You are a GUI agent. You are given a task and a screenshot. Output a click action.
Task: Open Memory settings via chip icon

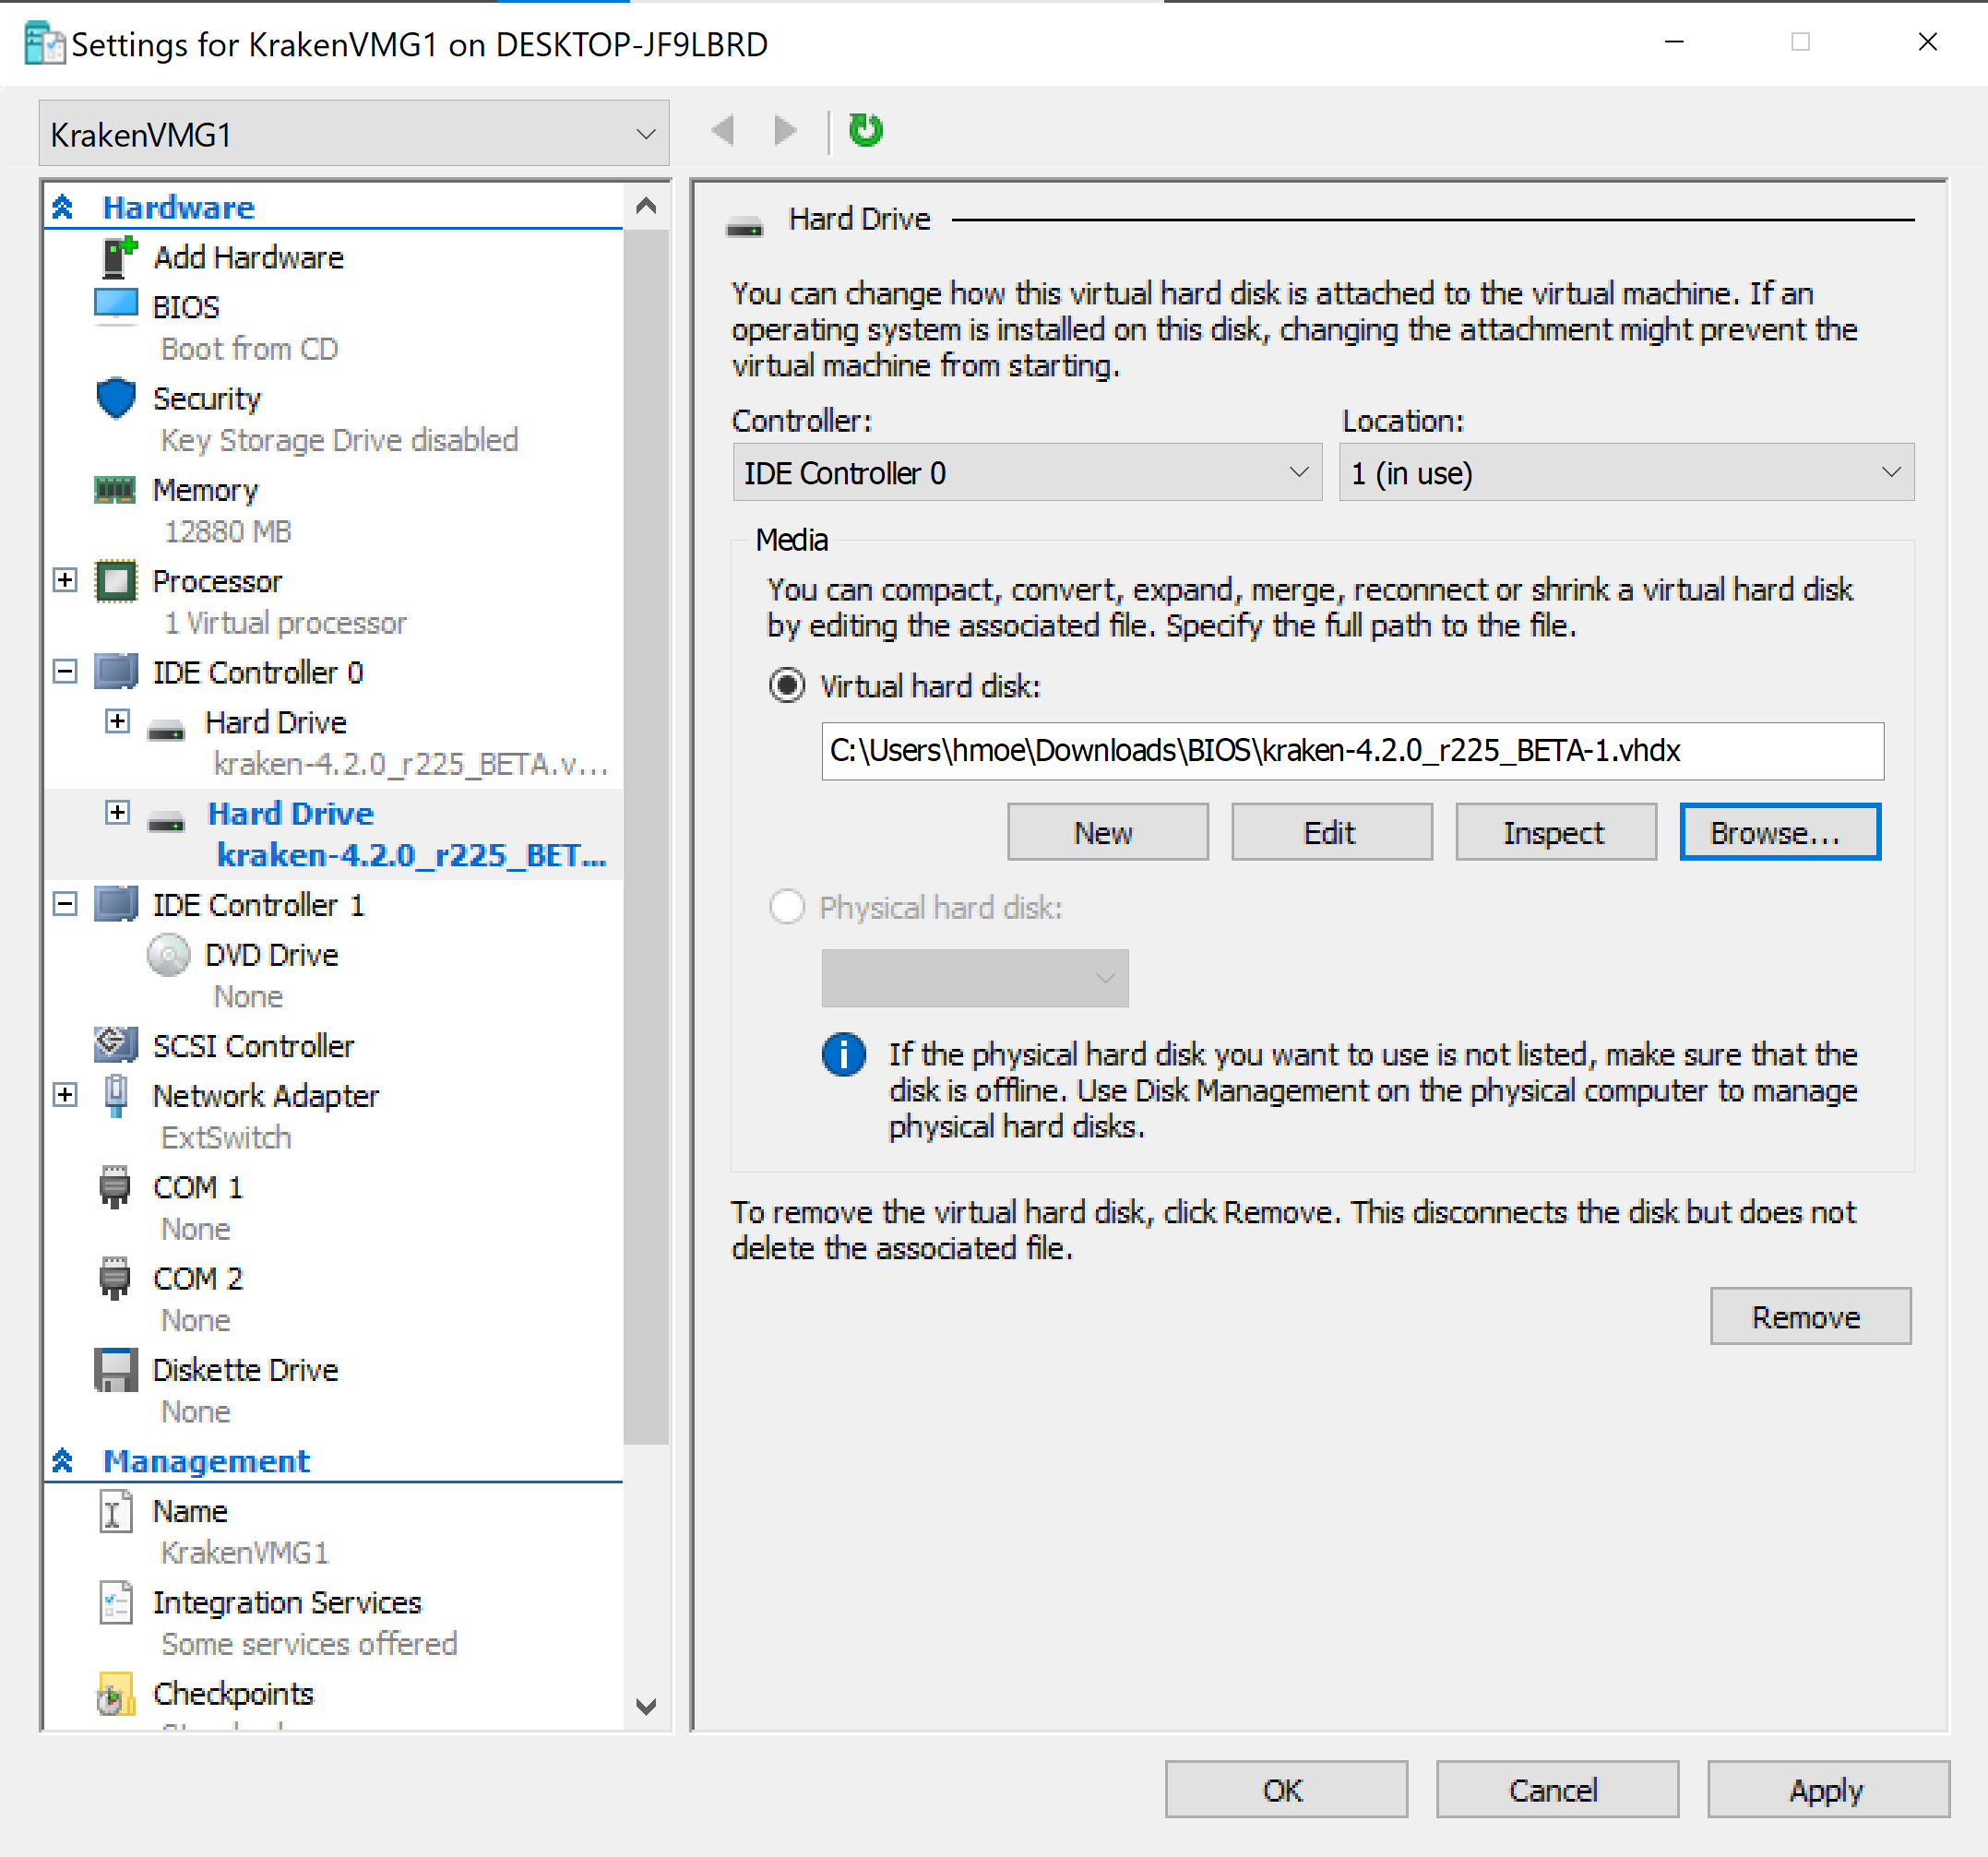tap(115, 490)
